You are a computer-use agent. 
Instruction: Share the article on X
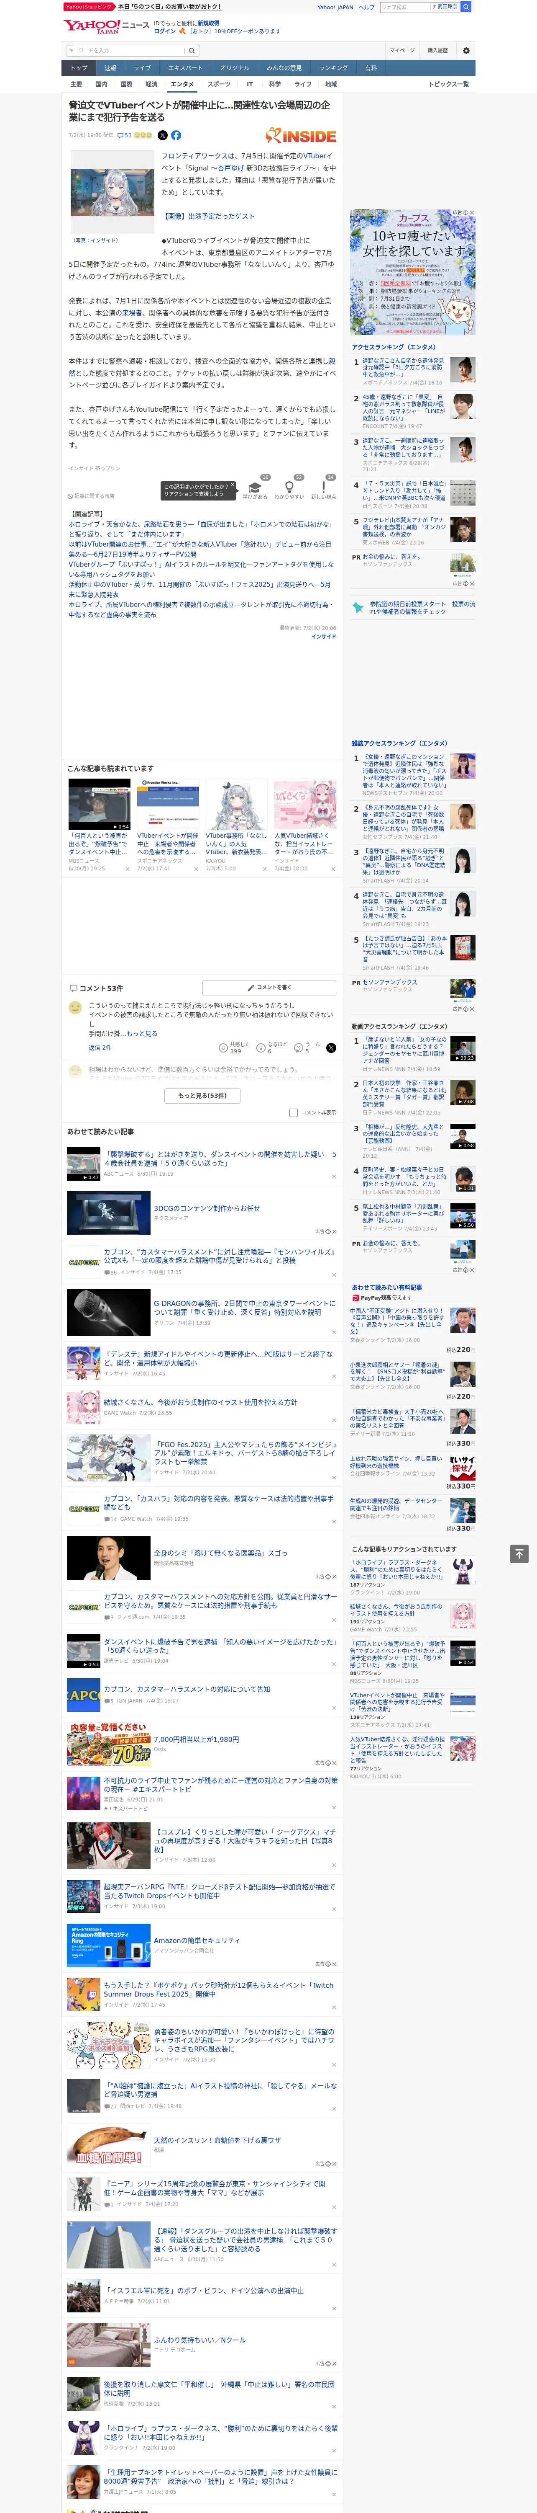point(163,136)
